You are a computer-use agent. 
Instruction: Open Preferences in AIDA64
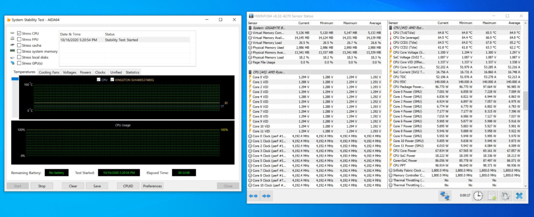click(152, 186)
